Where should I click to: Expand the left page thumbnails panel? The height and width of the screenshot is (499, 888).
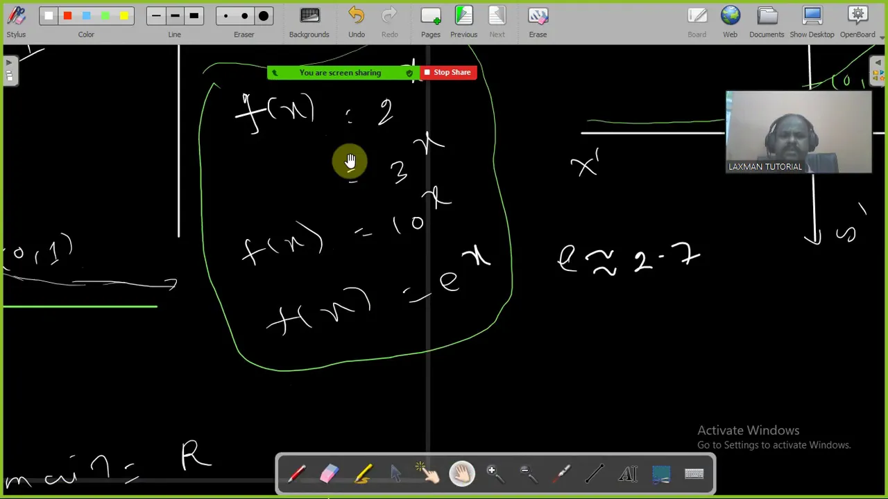(9, 70)
